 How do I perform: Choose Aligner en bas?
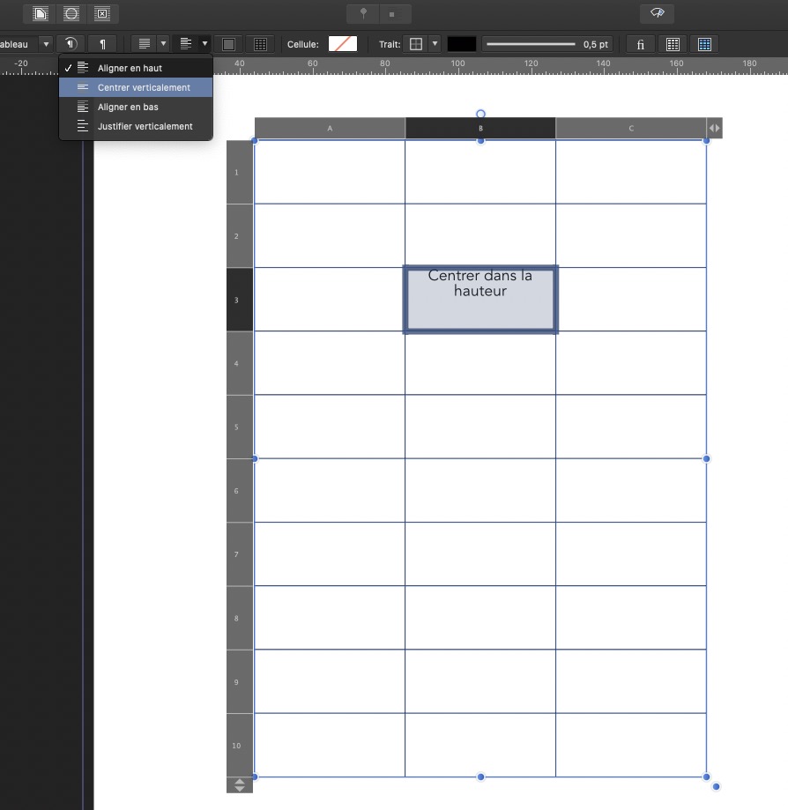136,107
